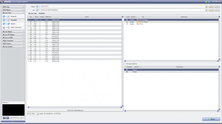Open image file button for Quelle
Screen dimensions: 222x124
click(217, 7)
